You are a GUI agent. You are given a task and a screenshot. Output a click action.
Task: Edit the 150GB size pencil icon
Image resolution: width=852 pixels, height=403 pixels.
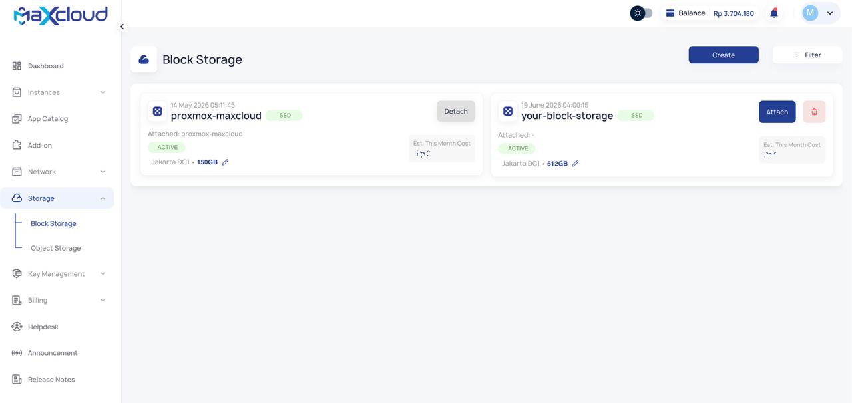click(x=225, y=162)
